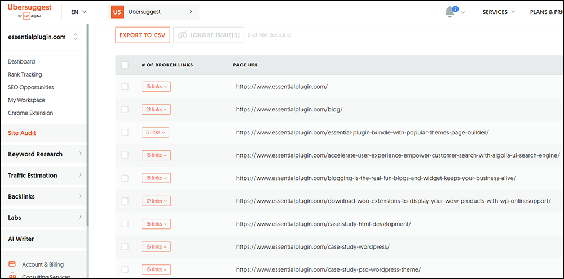This screenshot has width=564, height=279.
Task: Click the crossed-eye Ignore Issues icon
Action: (182, 35)
